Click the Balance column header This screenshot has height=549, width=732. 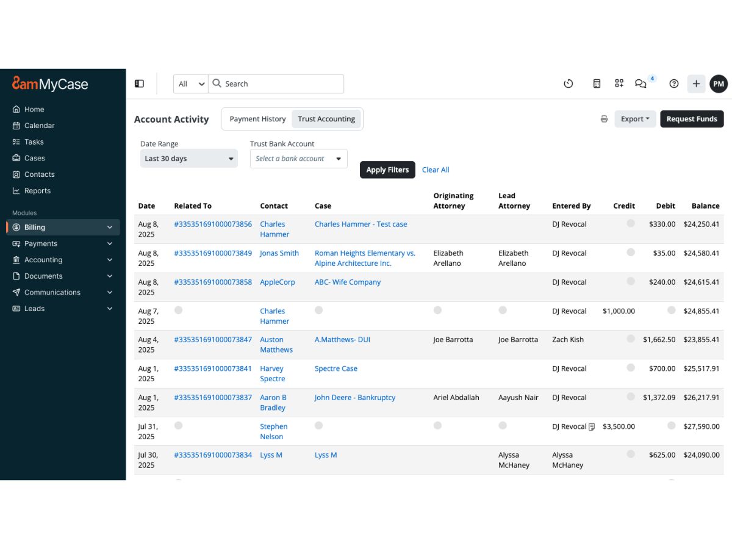705,206
